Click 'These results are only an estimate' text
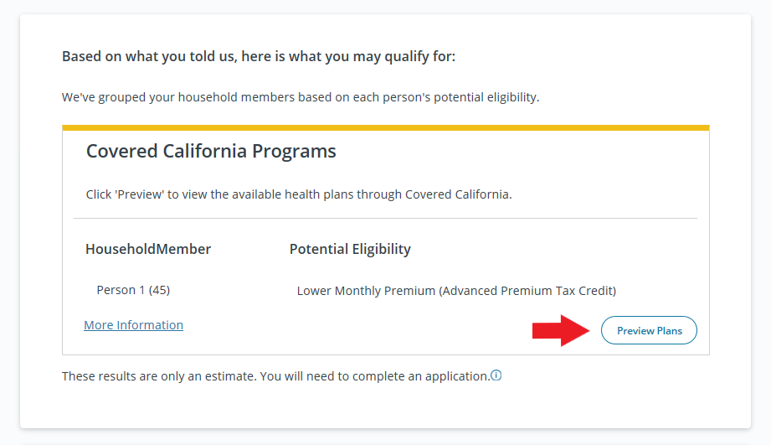Image resolution: width=771 pixels, height=445 pixels. coord(159,376)
